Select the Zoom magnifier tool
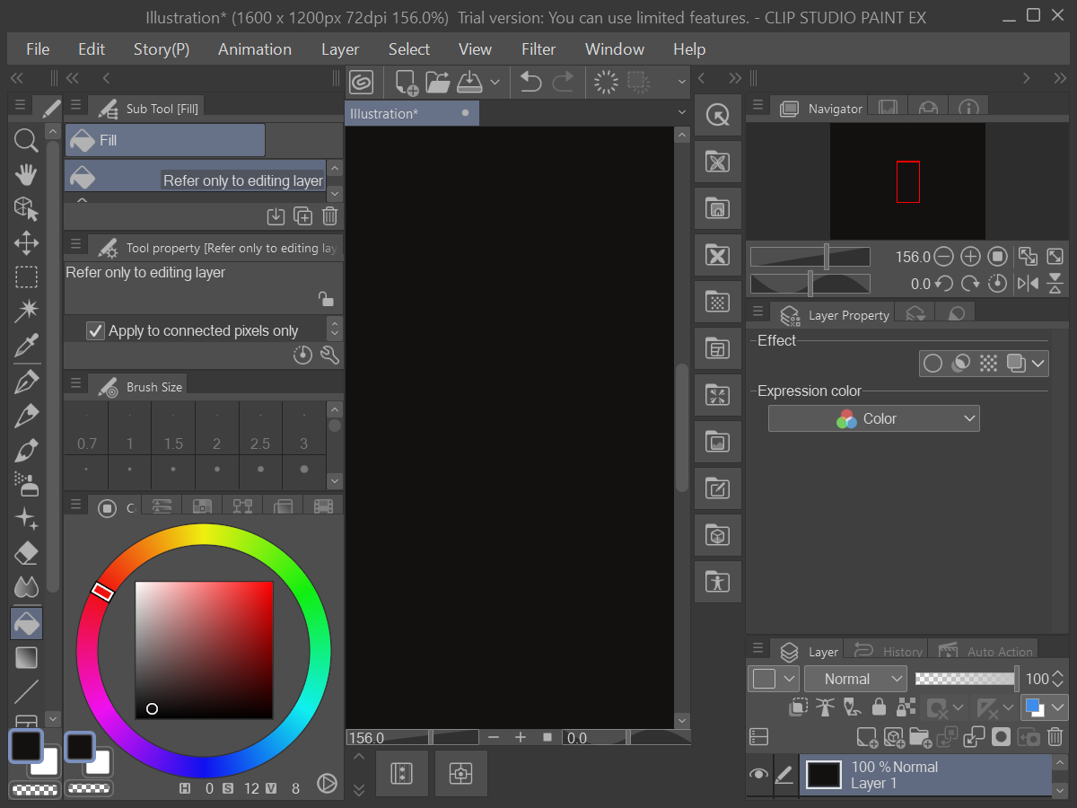 click(x=26, y=139)
